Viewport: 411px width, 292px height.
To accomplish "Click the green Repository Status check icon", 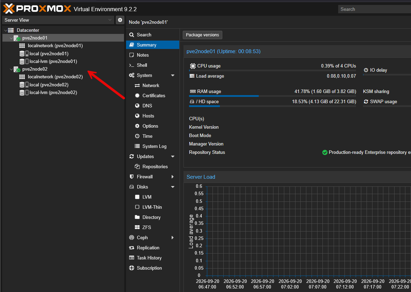I will tap(325, 152).
